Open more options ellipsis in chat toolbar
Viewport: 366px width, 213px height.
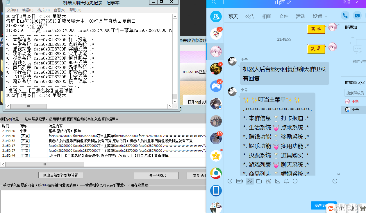pyautogui.click(x=295, y=181)
